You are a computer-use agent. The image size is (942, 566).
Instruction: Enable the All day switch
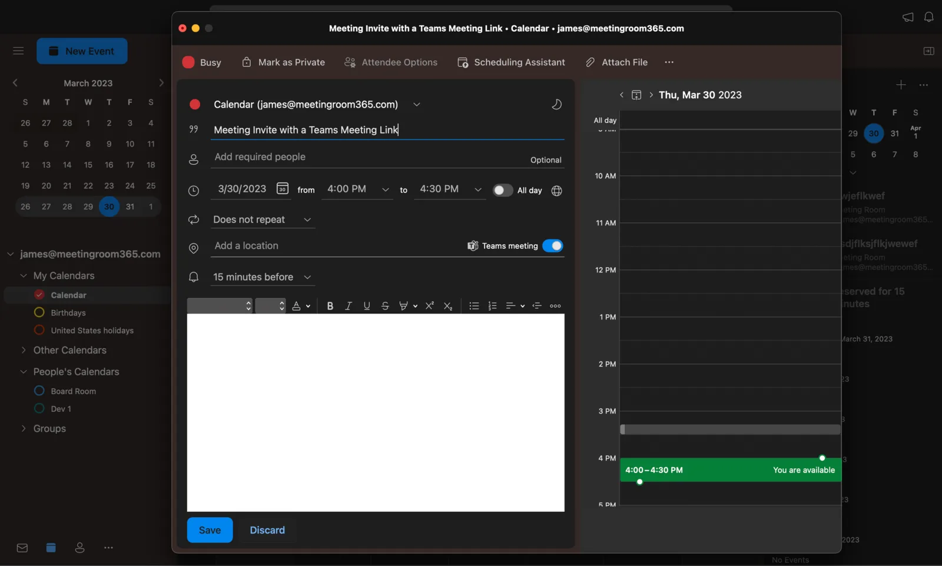502,191
